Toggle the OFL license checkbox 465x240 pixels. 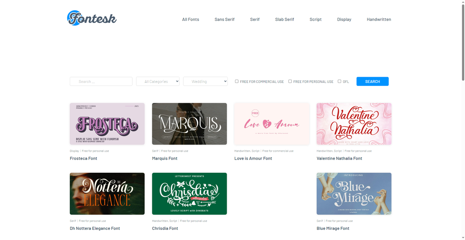point(339,81)
